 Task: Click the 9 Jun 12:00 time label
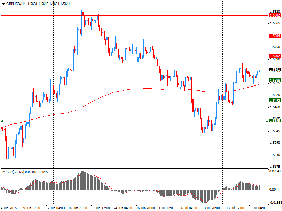pyautogui.click(x=32, y=208)
